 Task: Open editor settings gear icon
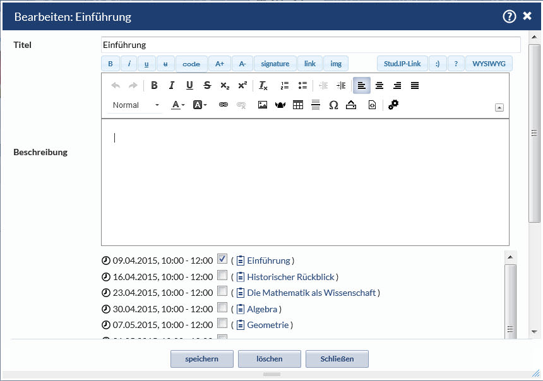point(393,105)
